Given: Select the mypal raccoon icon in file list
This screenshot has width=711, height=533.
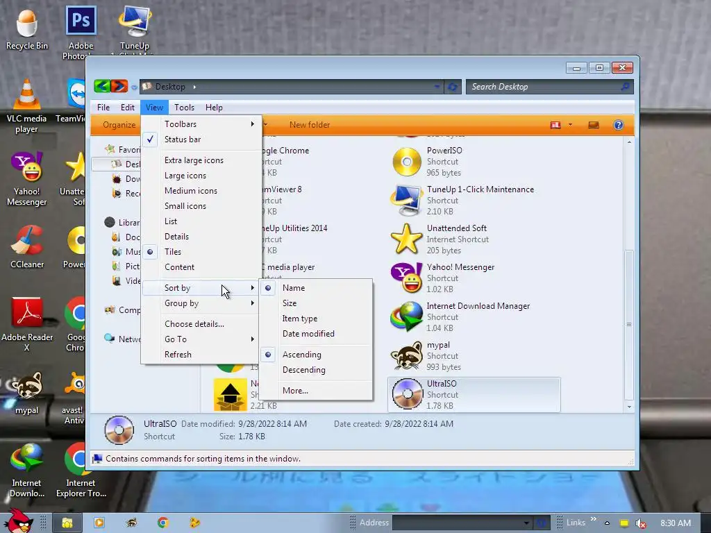Looking at the screenshot, I should click(407, 356).
